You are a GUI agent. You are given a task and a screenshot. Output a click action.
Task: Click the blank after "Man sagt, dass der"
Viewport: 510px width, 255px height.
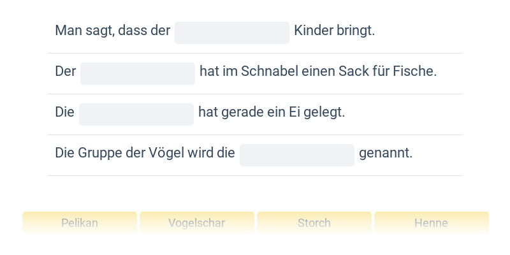click(232, 33)
